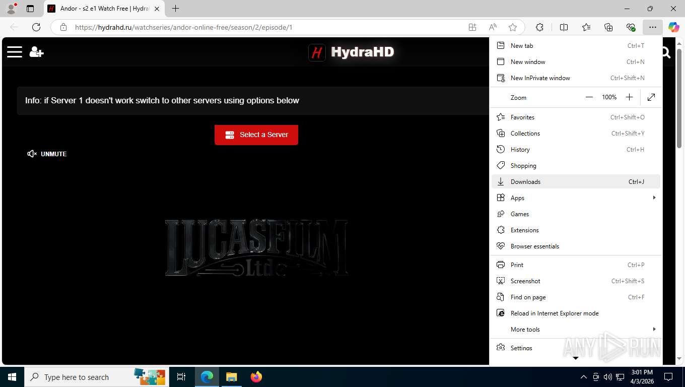Viewport: 685px width, 387px height.
Task: Open the notification center icon
Action: [668, 377]
